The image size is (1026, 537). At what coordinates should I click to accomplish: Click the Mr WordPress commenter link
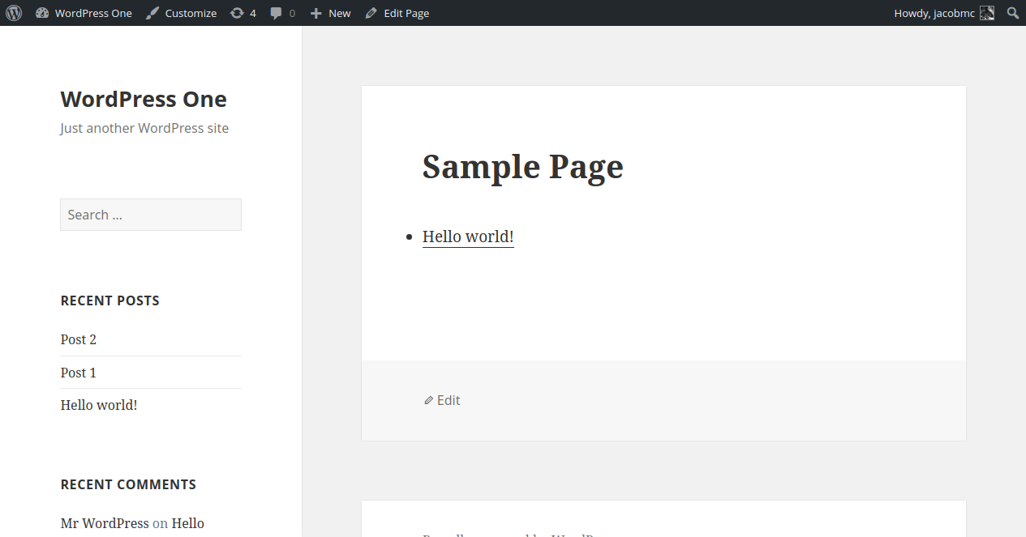(105, 523)
